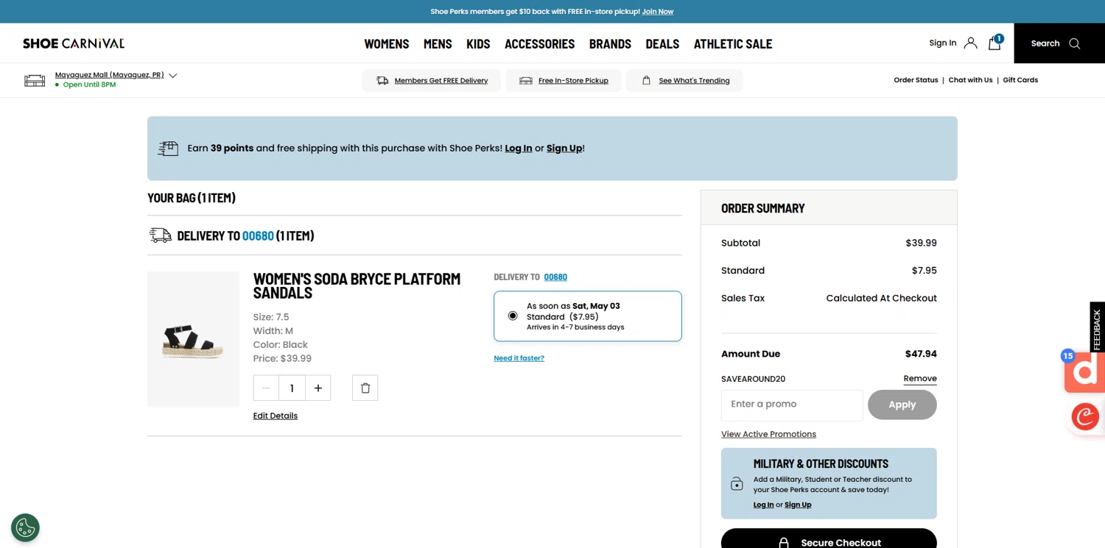Click the sandal product thumbnail
Viewport: 1105px width, 548px height.
(x=193, y=339)
